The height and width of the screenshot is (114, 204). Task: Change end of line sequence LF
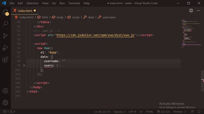(141, 111)
